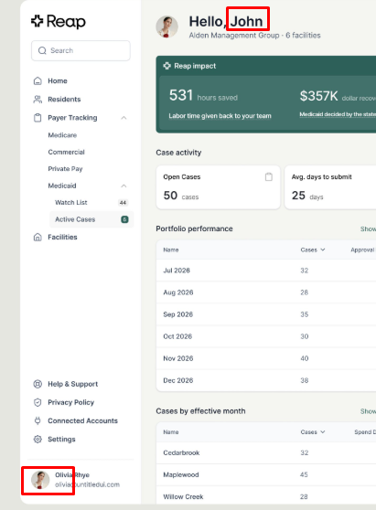Click the Aug 2026 row
Screen dimensions: 376x510
click(266, 292)
